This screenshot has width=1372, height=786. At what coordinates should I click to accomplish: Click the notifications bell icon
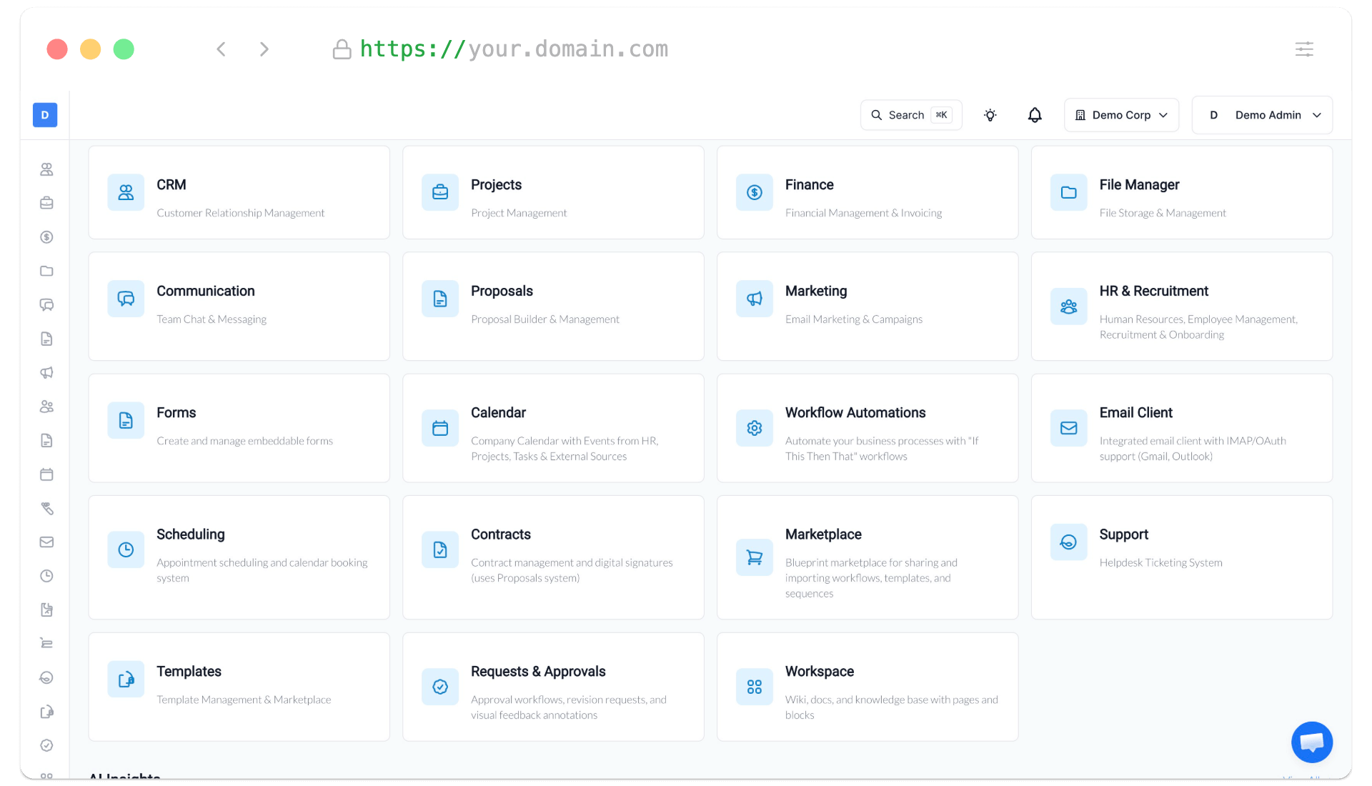(1035, 115)
